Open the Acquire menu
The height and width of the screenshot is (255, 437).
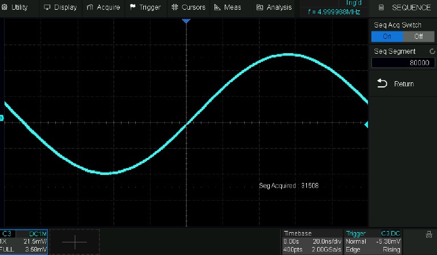coord(103,7)
